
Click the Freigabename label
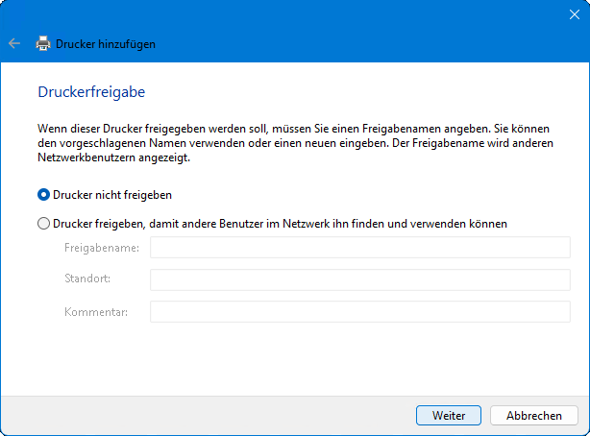click(102, 248)
